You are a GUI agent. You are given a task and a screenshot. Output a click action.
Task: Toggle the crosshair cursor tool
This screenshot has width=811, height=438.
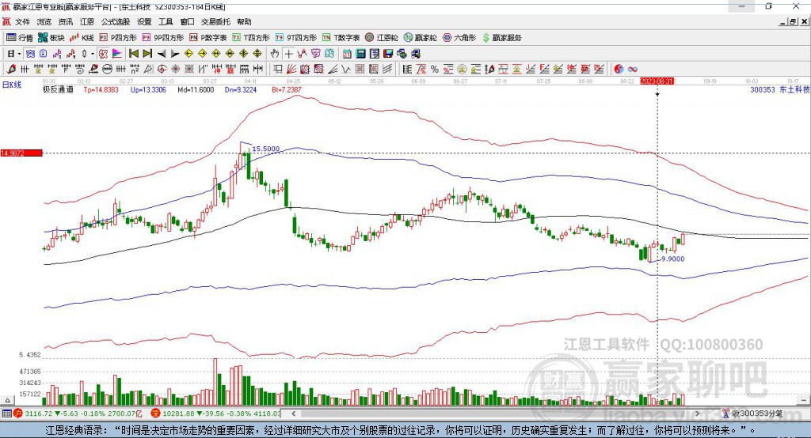pos(288,54)
